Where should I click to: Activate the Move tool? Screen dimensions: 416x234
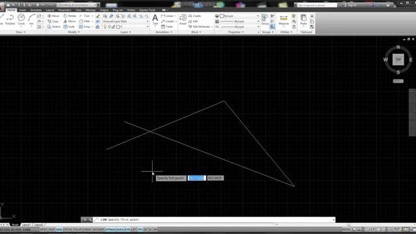point(53,16)
